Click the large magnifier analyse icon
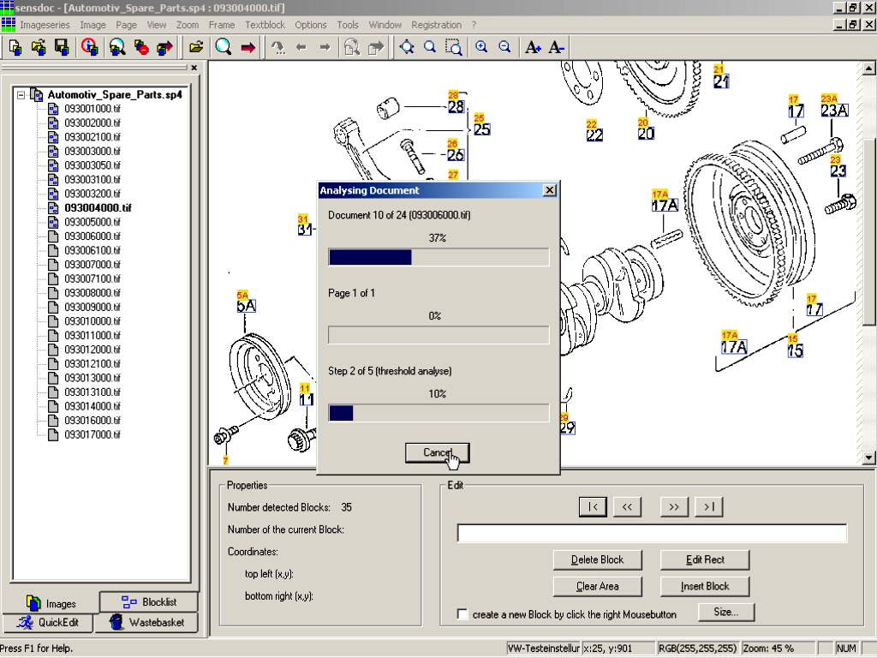 pyautogui.click(x=224, y=47)
